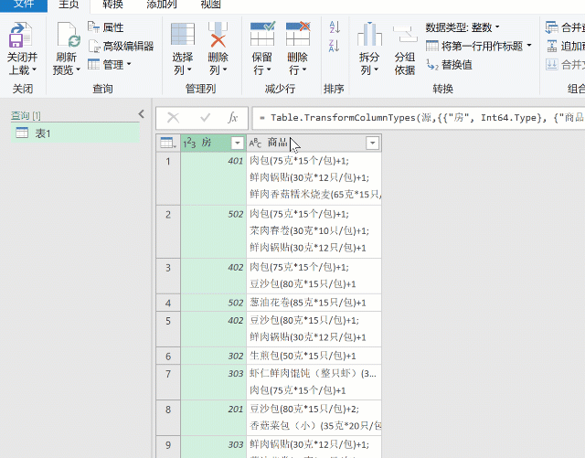The width and height of the screenshot is (585, 458).
Task: Open the 拆分列 dropdown arrow
Action: (x=376, y=69)
